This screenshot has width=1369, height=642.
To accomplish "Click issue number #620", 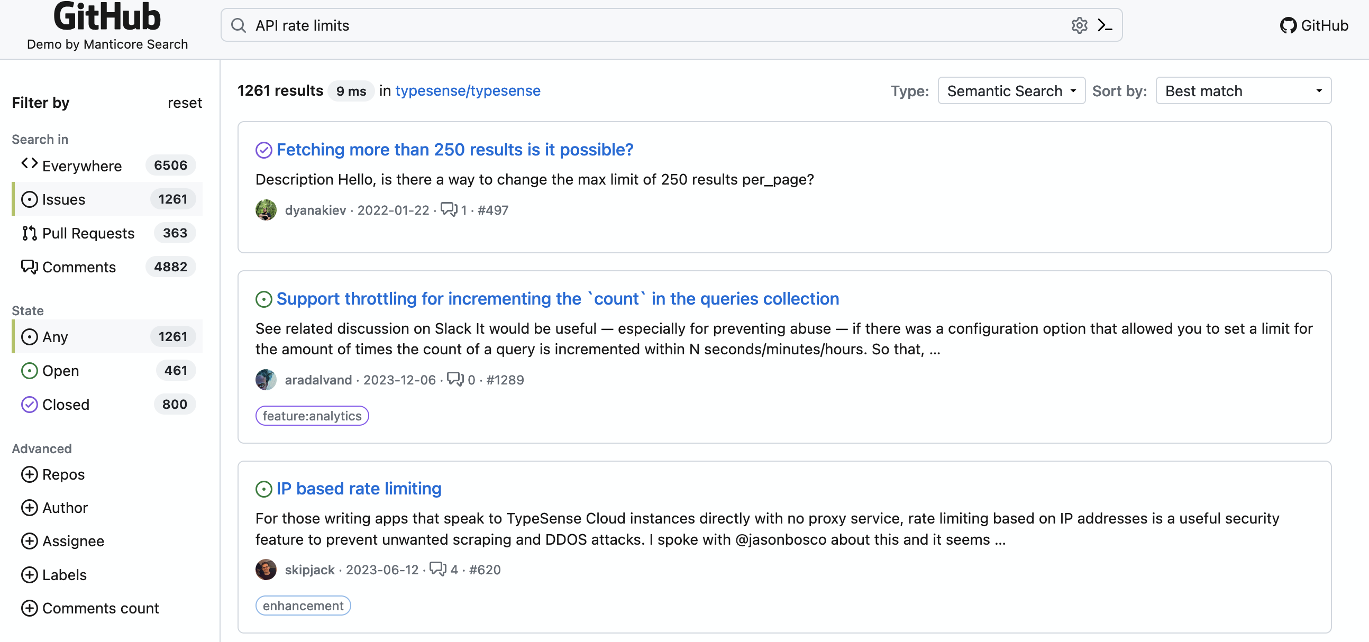I will pyautogui.click(x=485, y=570).
